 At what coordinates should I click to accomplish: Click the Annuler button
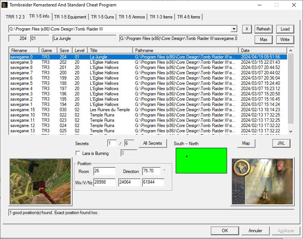(x=255, y=231)
